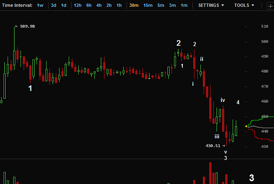
Task: Choose the 3m interval
Action: (172, 5)
